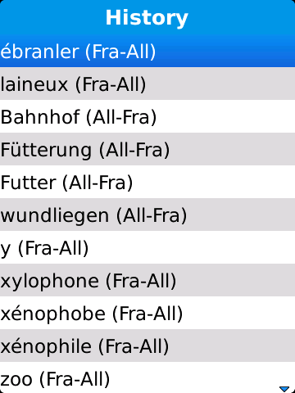Screen dimensions: 295x393
Task: Click the (Fra-All) label beside zoo
Action: coord(75,379)
